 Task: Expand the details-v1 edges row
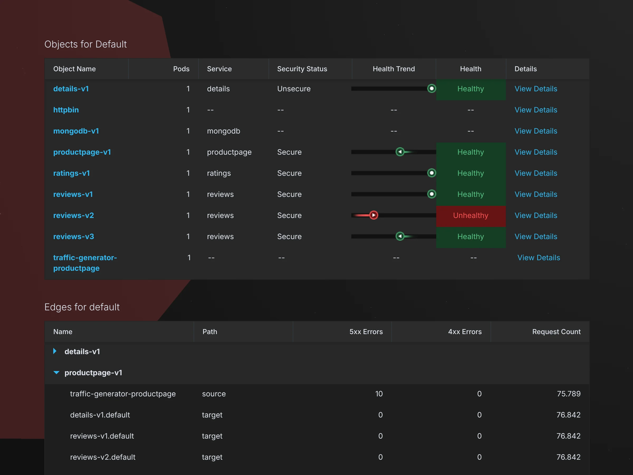55,351
